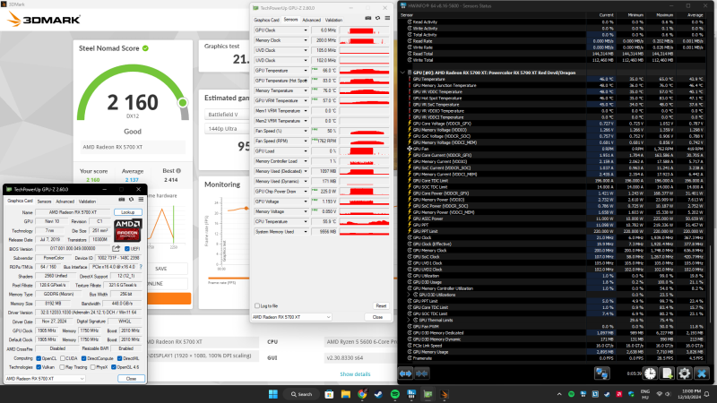717x403 pixels.
Task: Open GPU selector dropdown in GPU-Z Sensors window
Action: (x=291, y=317)
